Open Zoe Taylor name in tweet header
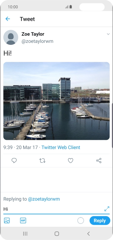The image size is (113, 240). coord(33,34)
